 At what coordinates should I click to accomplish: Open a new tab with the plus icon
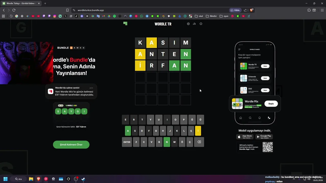pos(45,3)
